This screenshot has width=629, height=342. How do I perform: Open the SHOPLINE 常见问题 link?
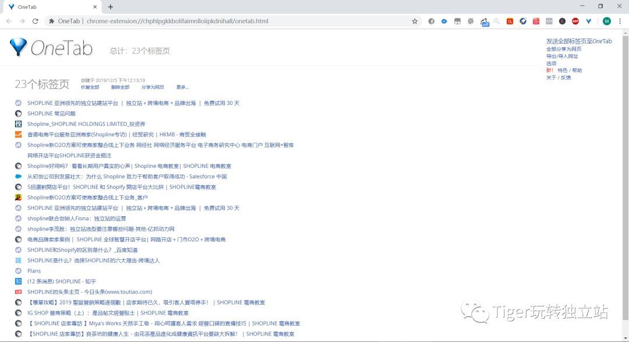tap(51, 114)
